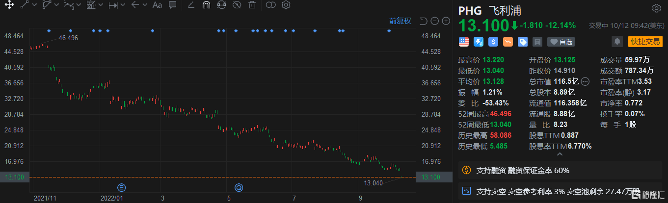Click 市盈率TTM value 3.53
This screenshot has width=668, height=203.
click(x=645, y=81)
